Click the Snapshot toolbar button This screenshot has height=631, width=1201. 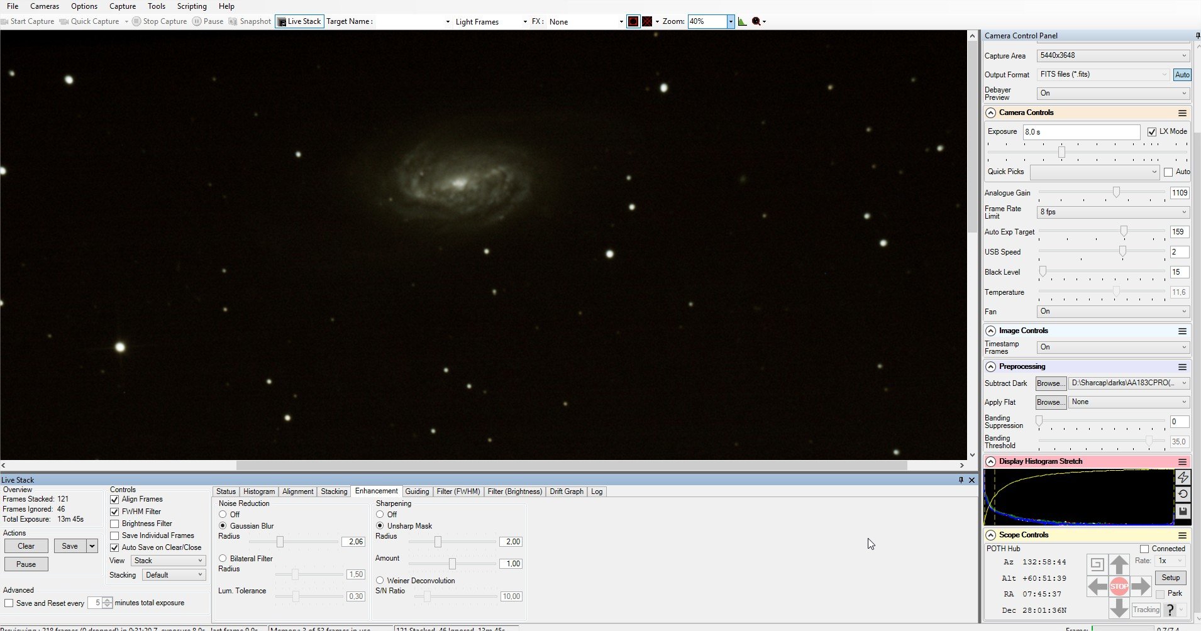tap(250, 21)
